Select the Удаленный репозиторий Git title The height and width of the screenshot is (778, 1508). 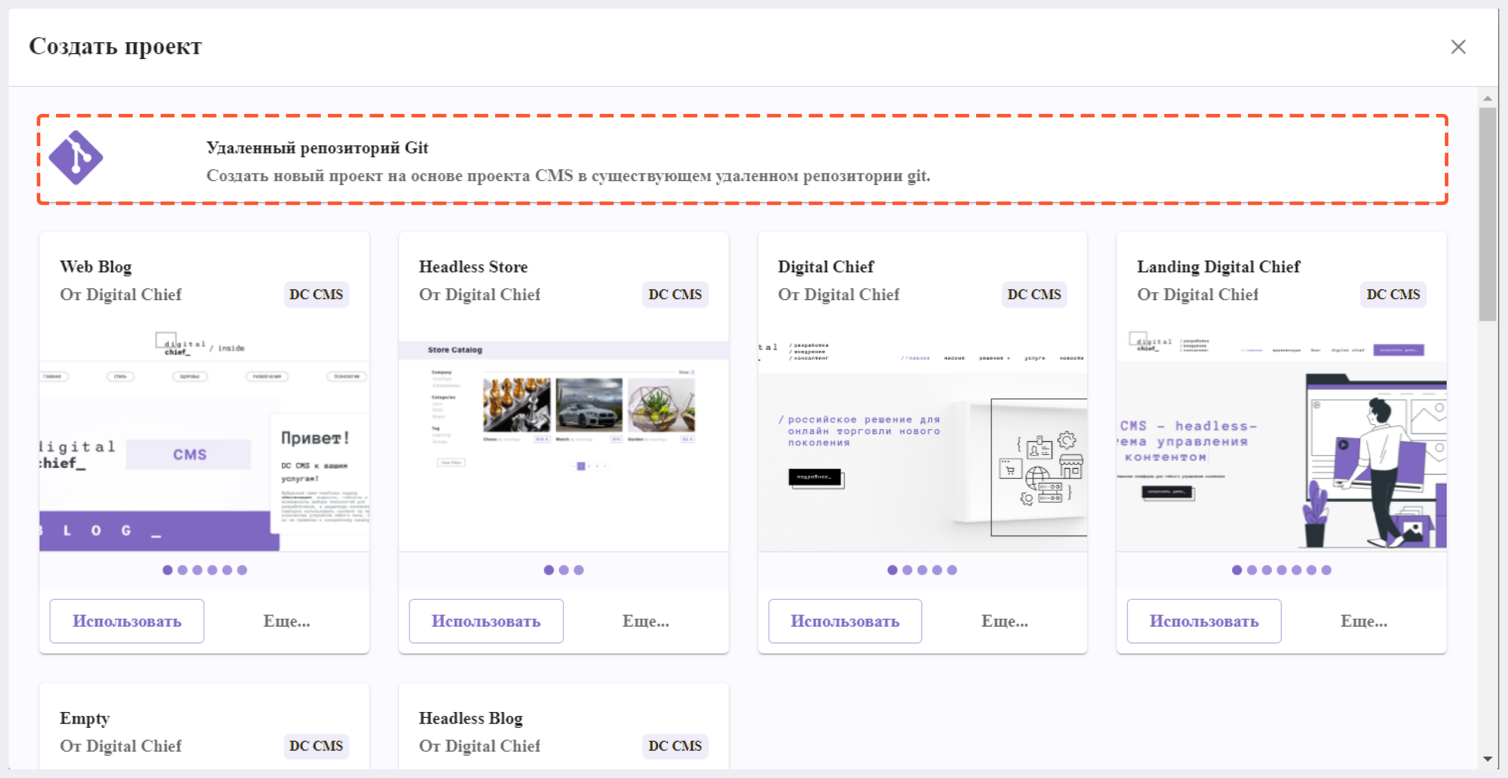tap(317, 147)
